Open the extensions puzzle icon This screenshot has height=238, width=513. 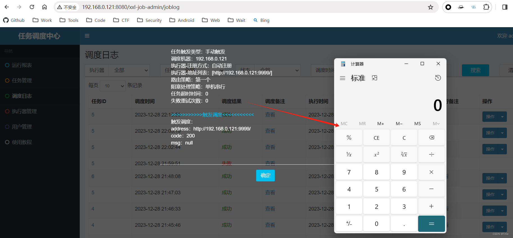click(486, 7)
